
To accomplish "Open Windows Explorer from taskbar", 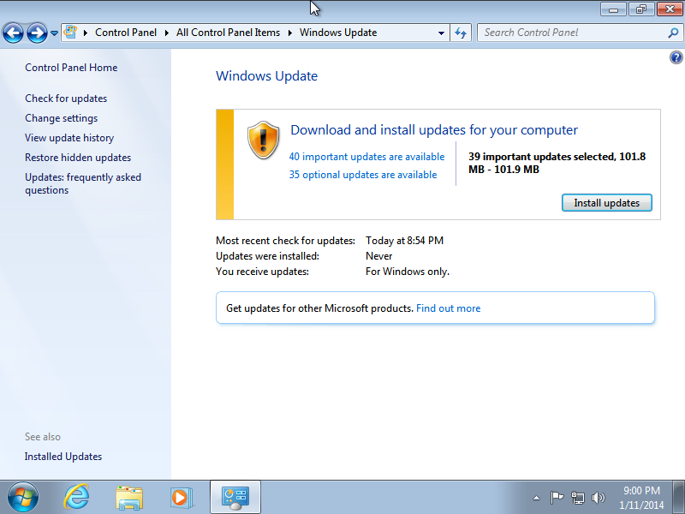I will [x=129, y=498].
